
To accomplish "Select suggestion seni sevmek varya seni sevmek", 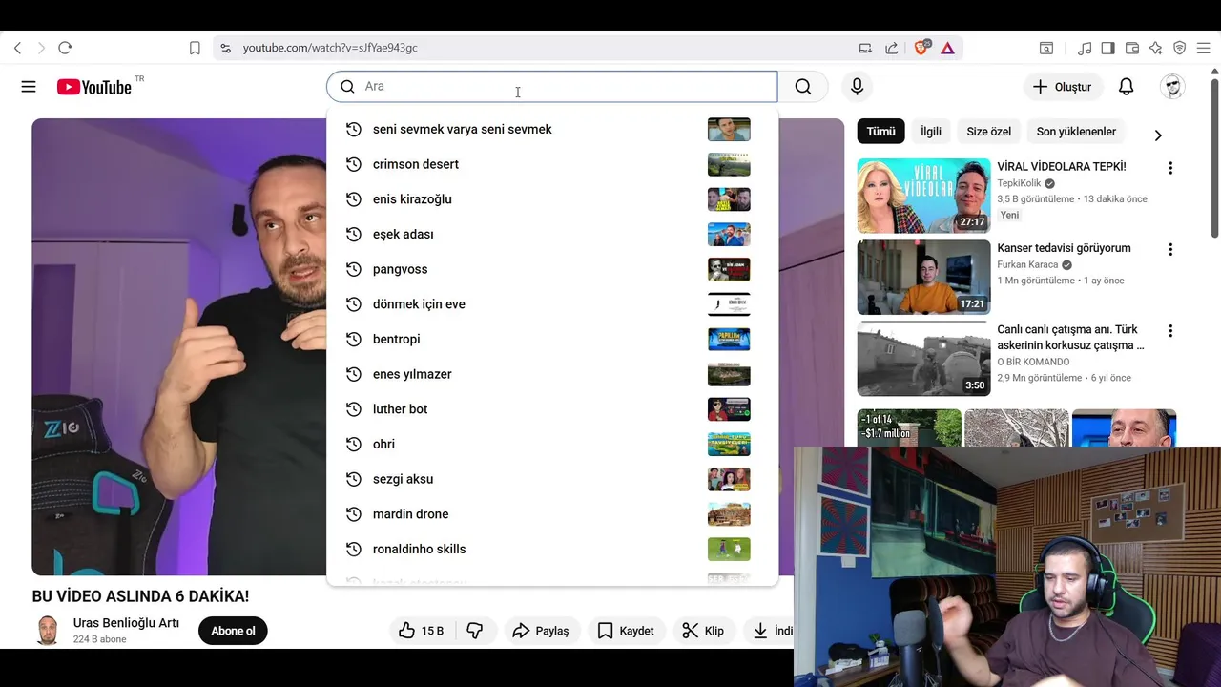I will (552, 129).
